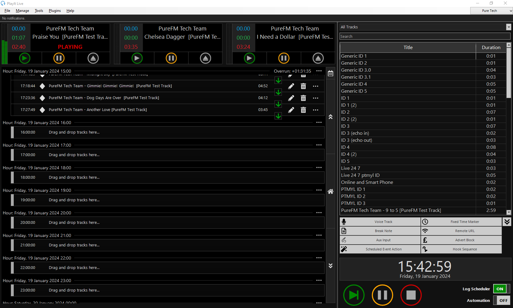This screenshot has width=513, height=308.
Task: Click the large red stop button
Action: 411,295
